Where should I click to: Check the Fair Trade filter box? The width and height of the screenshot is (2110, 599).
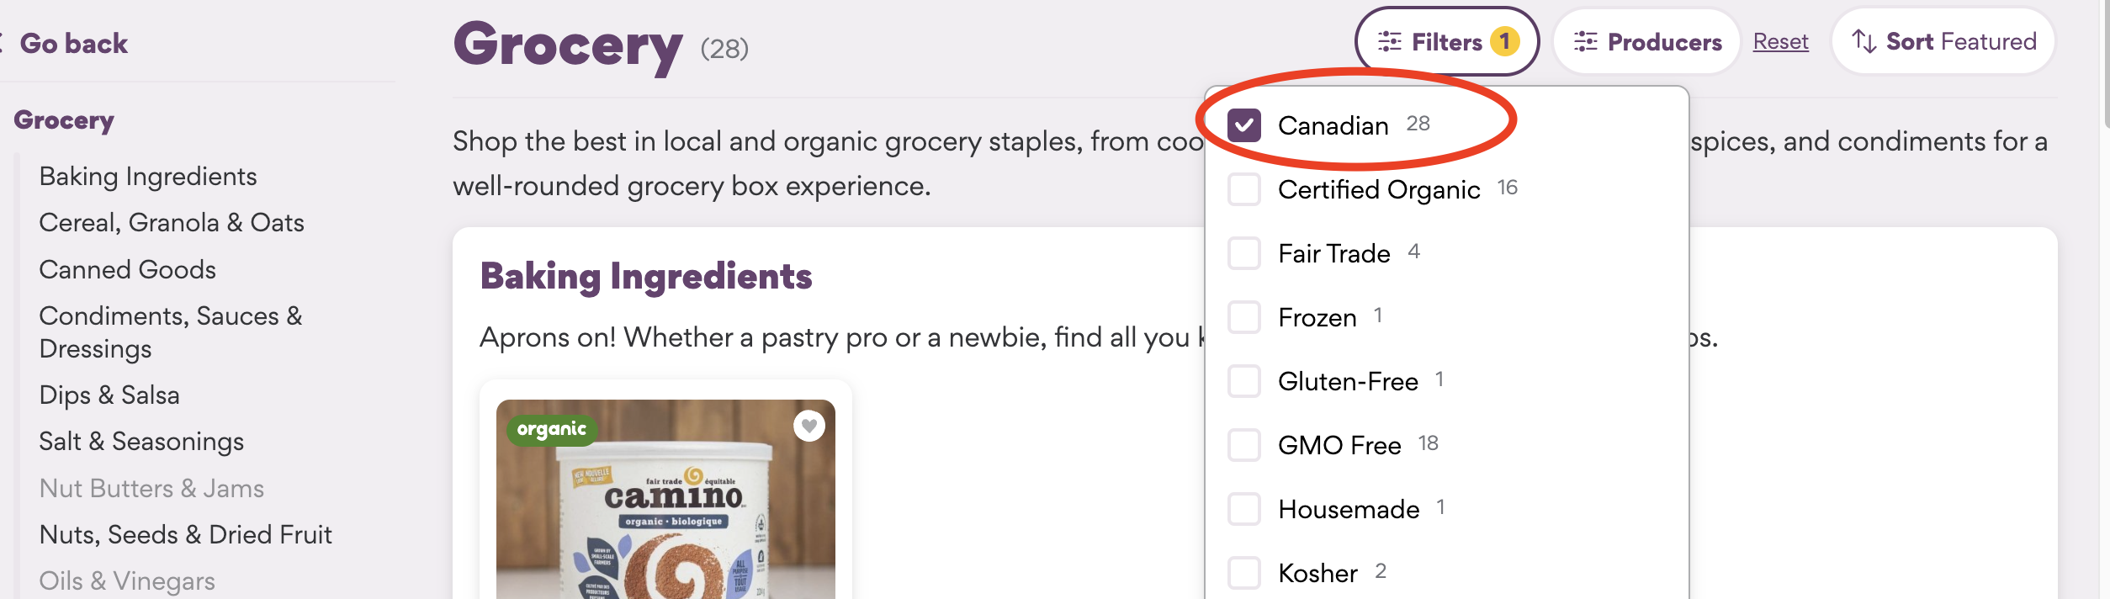click(1244, 253)
